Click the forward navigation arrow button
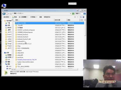The image size is (121, 90). (7, 13)
